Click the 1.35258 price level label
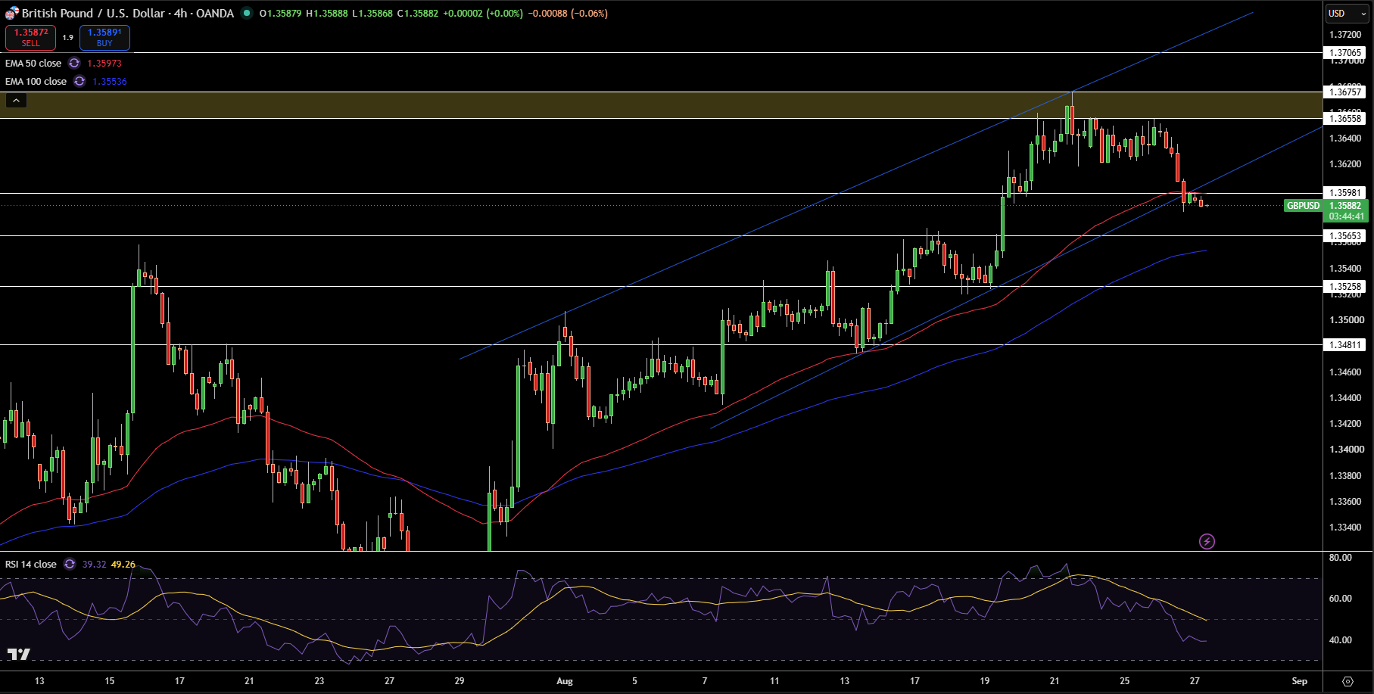 point(1346,287)
